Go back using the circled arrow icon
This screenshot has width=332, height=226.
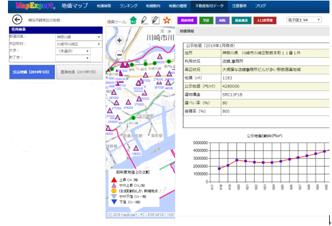[x=17, y=20]
